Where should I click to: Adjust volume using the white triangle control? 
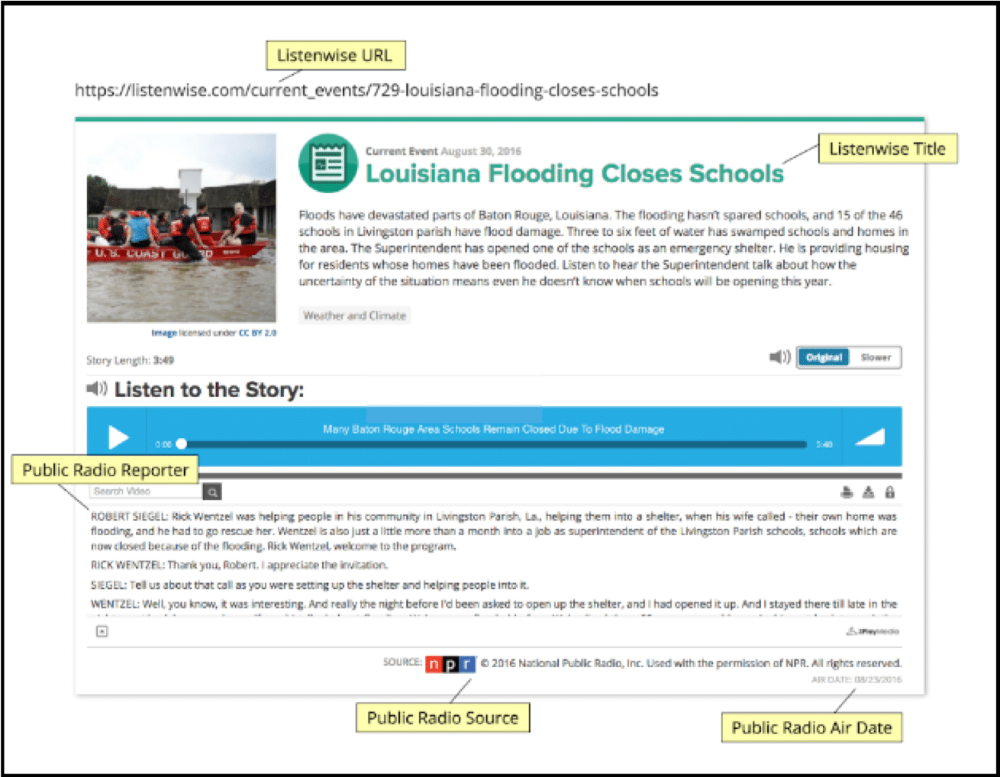(x=870, y=437)
